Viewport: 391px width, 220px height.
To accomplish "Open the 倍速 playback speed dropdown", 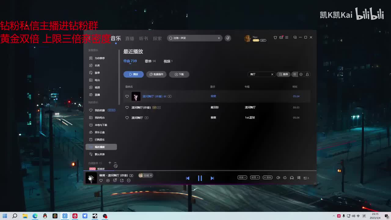I will pos(242,178).
